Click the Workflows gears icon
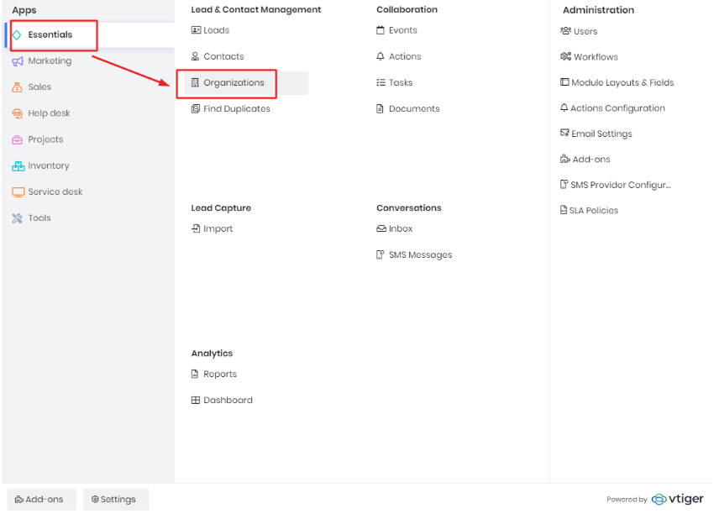 click(x=565, y=56)
